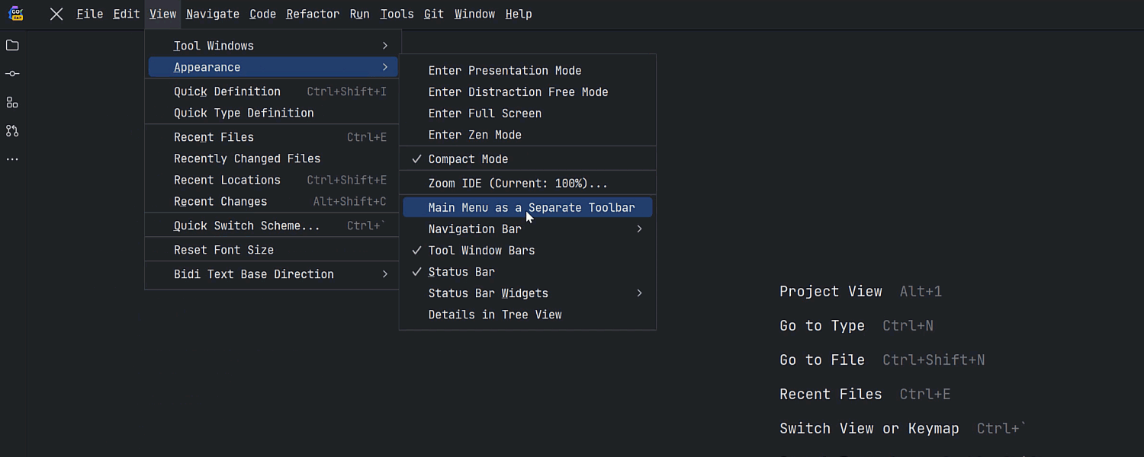Select Main Menu as a Separate Toolbar
1144x457 pixels.
531,208
